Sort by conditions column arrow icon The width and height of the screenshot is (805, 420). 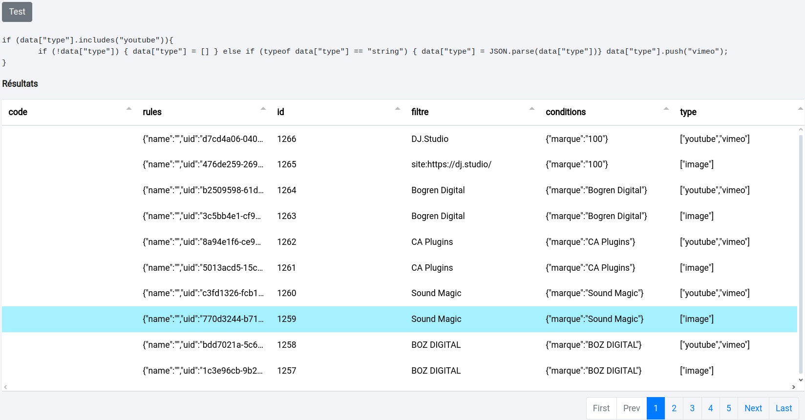(x=666, y=109)
